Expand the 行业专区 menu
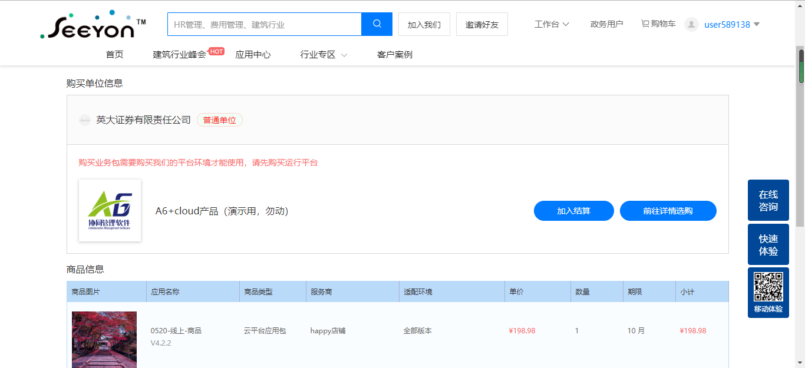The width and height of the screenshot is (805, 368). 324,55
